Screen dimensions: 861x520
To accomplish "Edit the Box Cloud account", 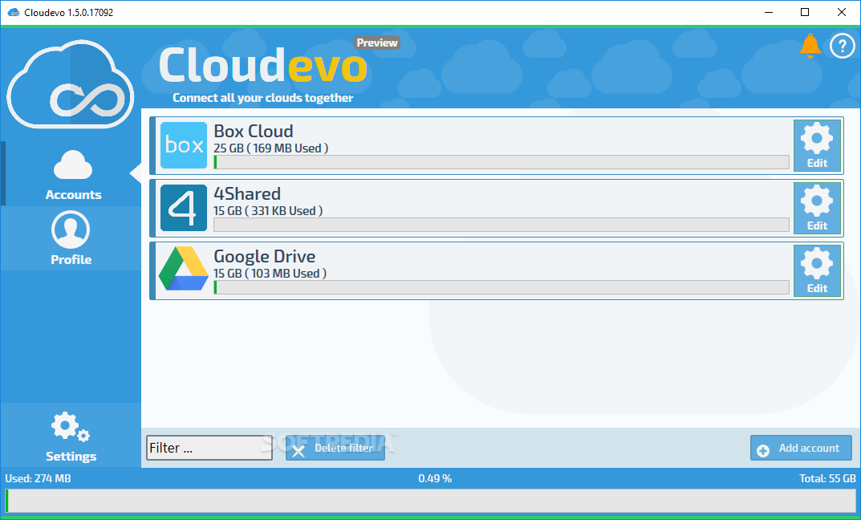I will tap(817, 145).
